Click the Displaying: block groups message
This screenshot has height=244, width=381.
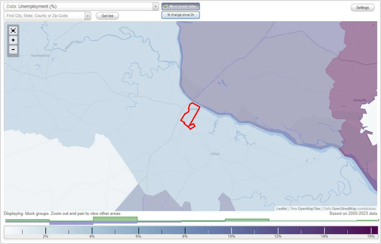coord(62,214)
